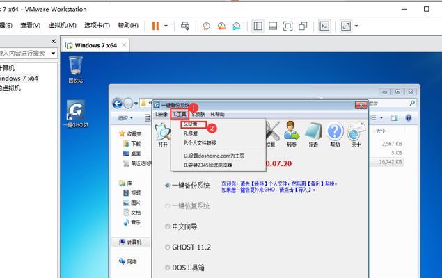Click the Explorer back arrow button

click(117, 104)
